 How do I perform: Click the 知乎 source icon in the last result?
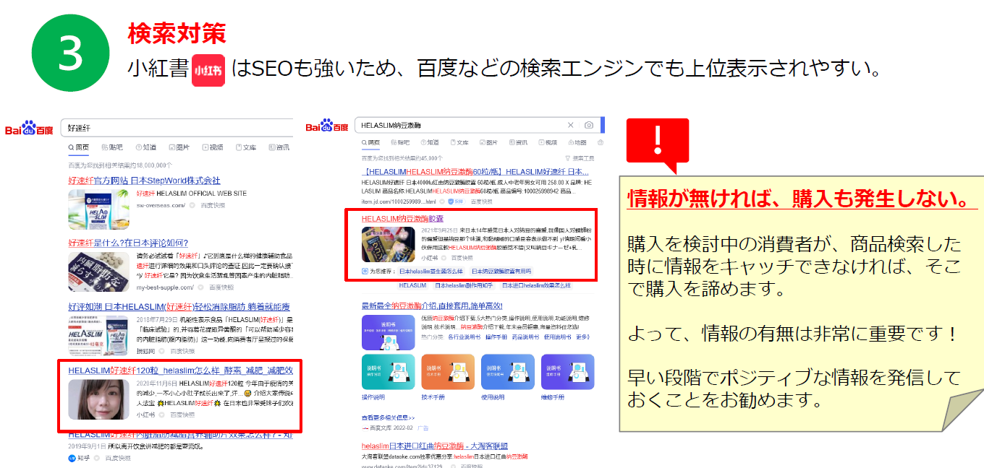(x=72, y=458)
